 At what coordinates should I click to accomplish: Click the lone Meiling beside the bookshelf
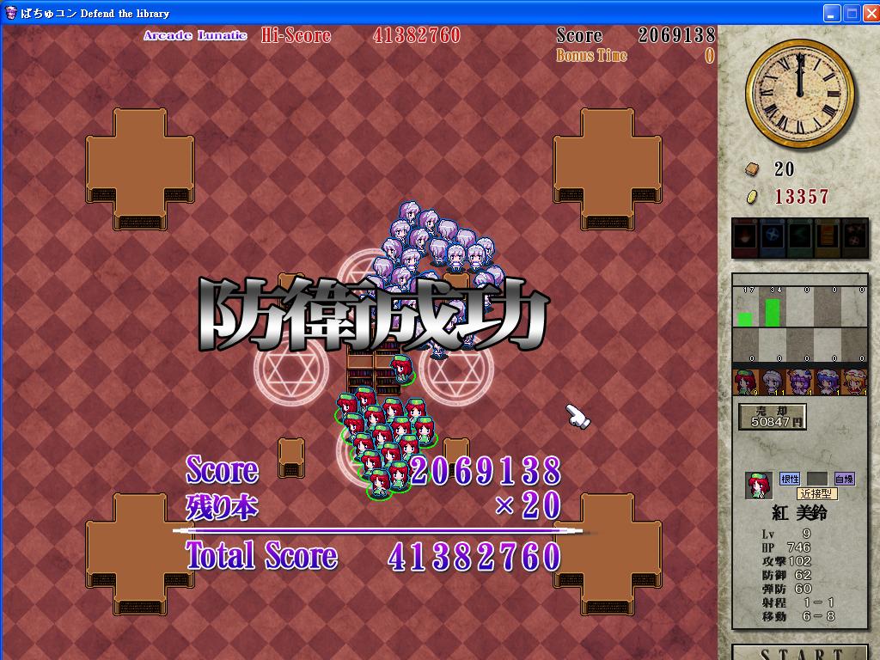point(401,370)
